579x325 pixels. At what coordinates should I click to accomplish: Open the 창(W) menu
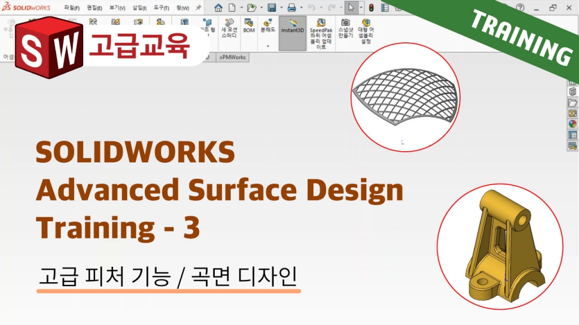tap(183, 8)
